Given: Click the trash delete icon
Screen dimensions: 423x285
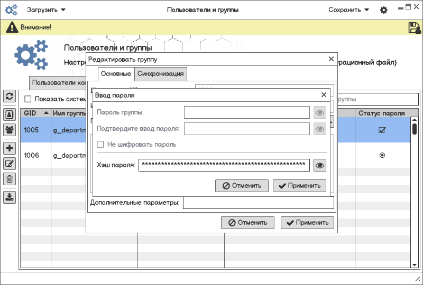Looking at the screenshot, I should pyautogui.click(x=10, y=179).
